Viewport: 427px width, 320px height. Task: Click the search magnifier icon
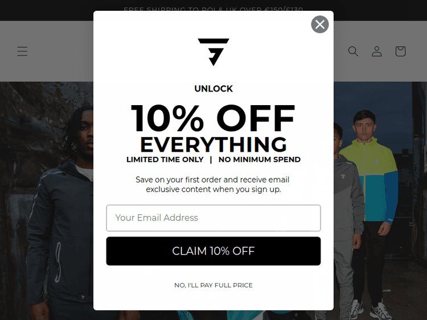(x=353, y=51)
